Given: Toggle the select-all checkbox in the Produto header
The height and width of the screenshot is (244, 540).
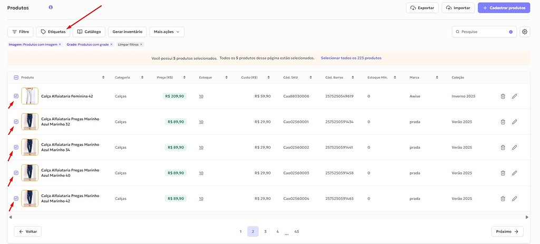Looking at the screenshot, I should click(16, 77).
